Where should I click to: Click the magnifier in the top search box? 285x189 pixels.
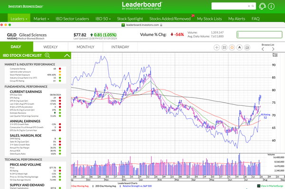[253, 6]
